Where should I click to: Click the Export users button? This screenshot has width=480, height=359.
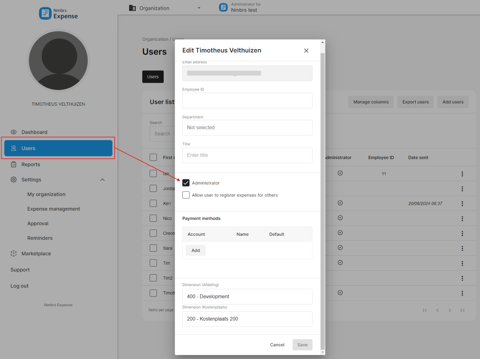[x=415, y=102]
